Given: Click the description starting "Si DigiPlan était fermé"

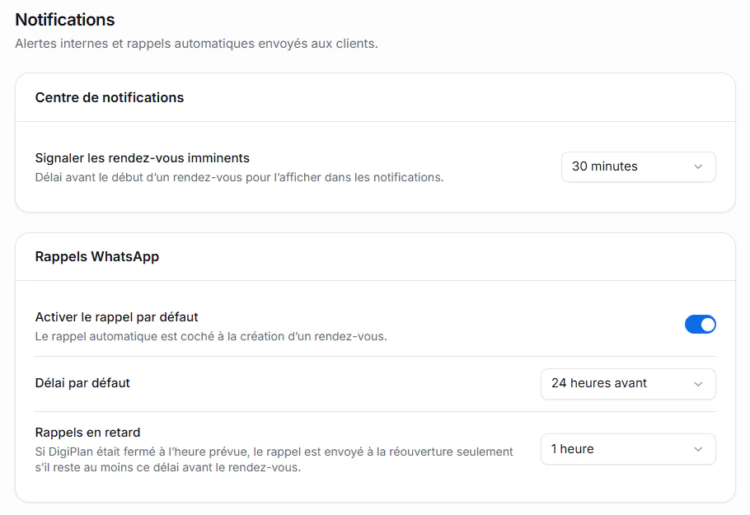Looking at the screenshot, I should pyautogui.click(x=274, y=460).
